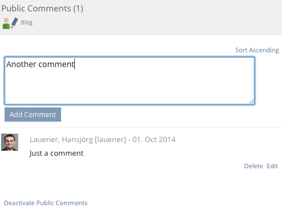The width and height of the screenshot is (282, 212).
Task: Click the date 01. Oct 2014
Action: click(154, 140)
